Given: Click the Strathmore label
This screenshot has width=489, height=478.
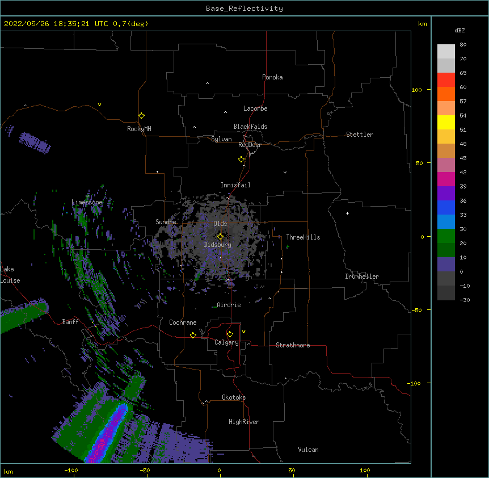Looking at the screenshot, I should pos(293,345).
